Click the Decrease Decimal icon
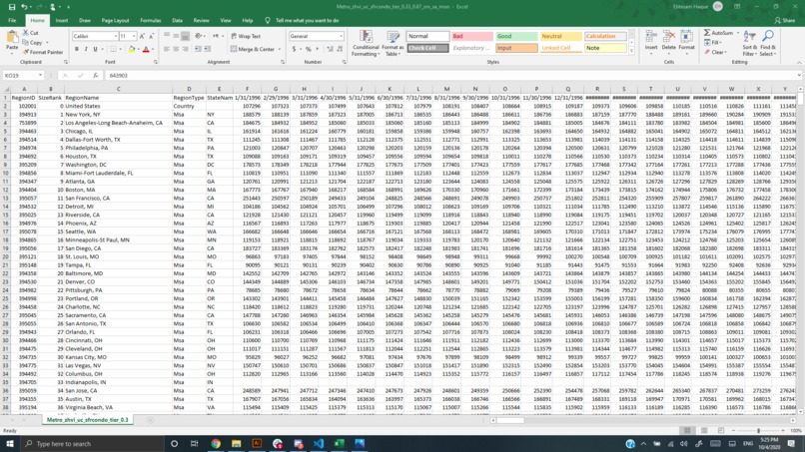 (x=340, y=49)
